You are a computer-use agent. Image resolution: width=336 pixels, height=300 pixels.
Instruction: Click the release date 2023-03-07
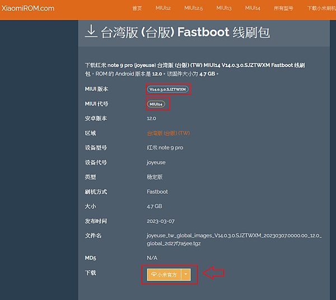pyautogui.click(x=161, y=221)
